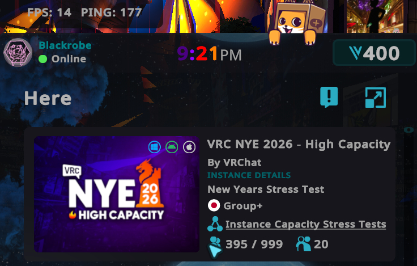Image resolution: width=417 pixels, height=266 pixels.
Task: Select the world title VRC NYE 2026 - High Capacity
Action: 299,144
